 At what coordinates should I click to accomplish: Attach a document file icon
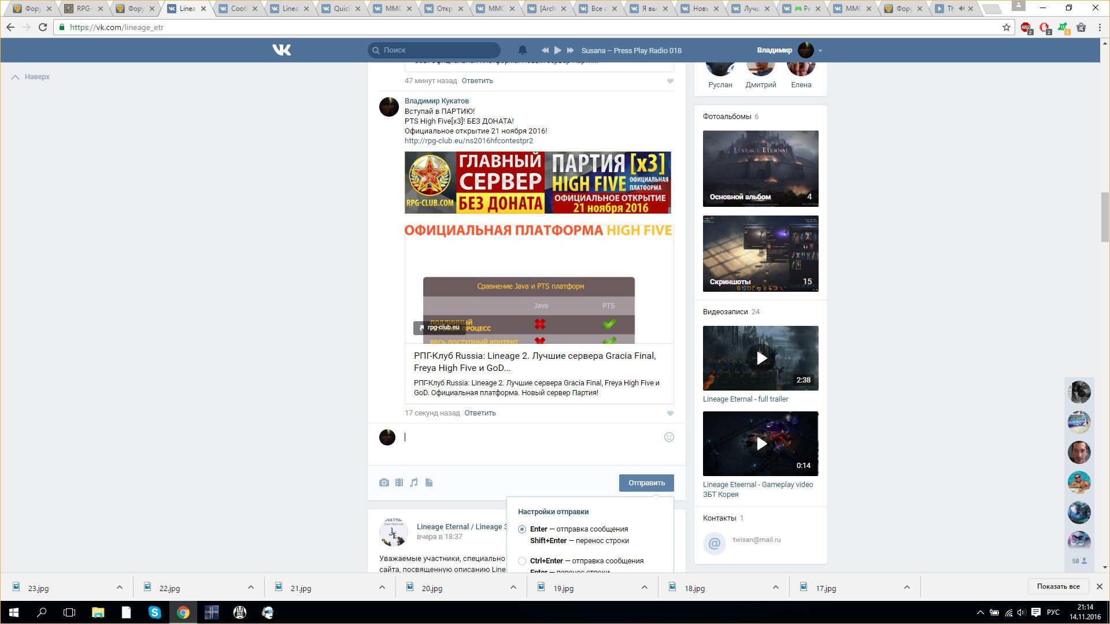point(429,482)
